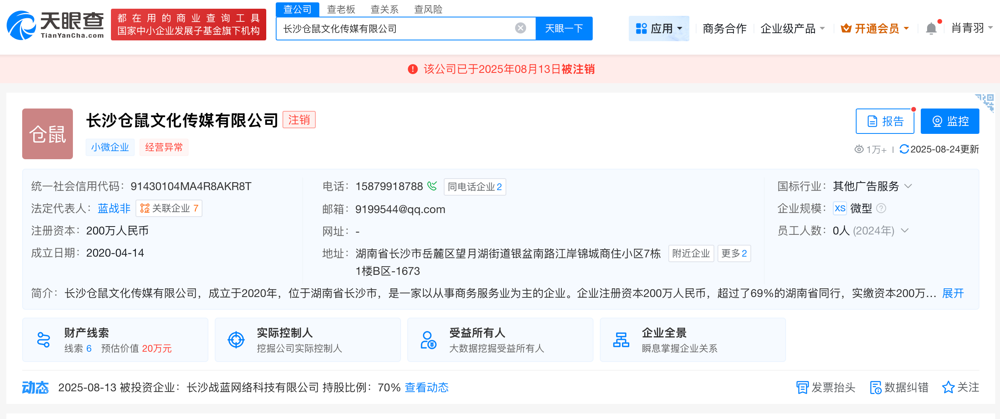Open 财产线索 via its clue icon

44,339
